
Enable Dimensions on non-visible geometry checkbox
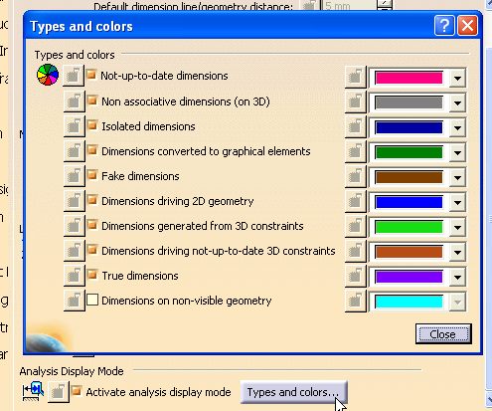(92, 300)
